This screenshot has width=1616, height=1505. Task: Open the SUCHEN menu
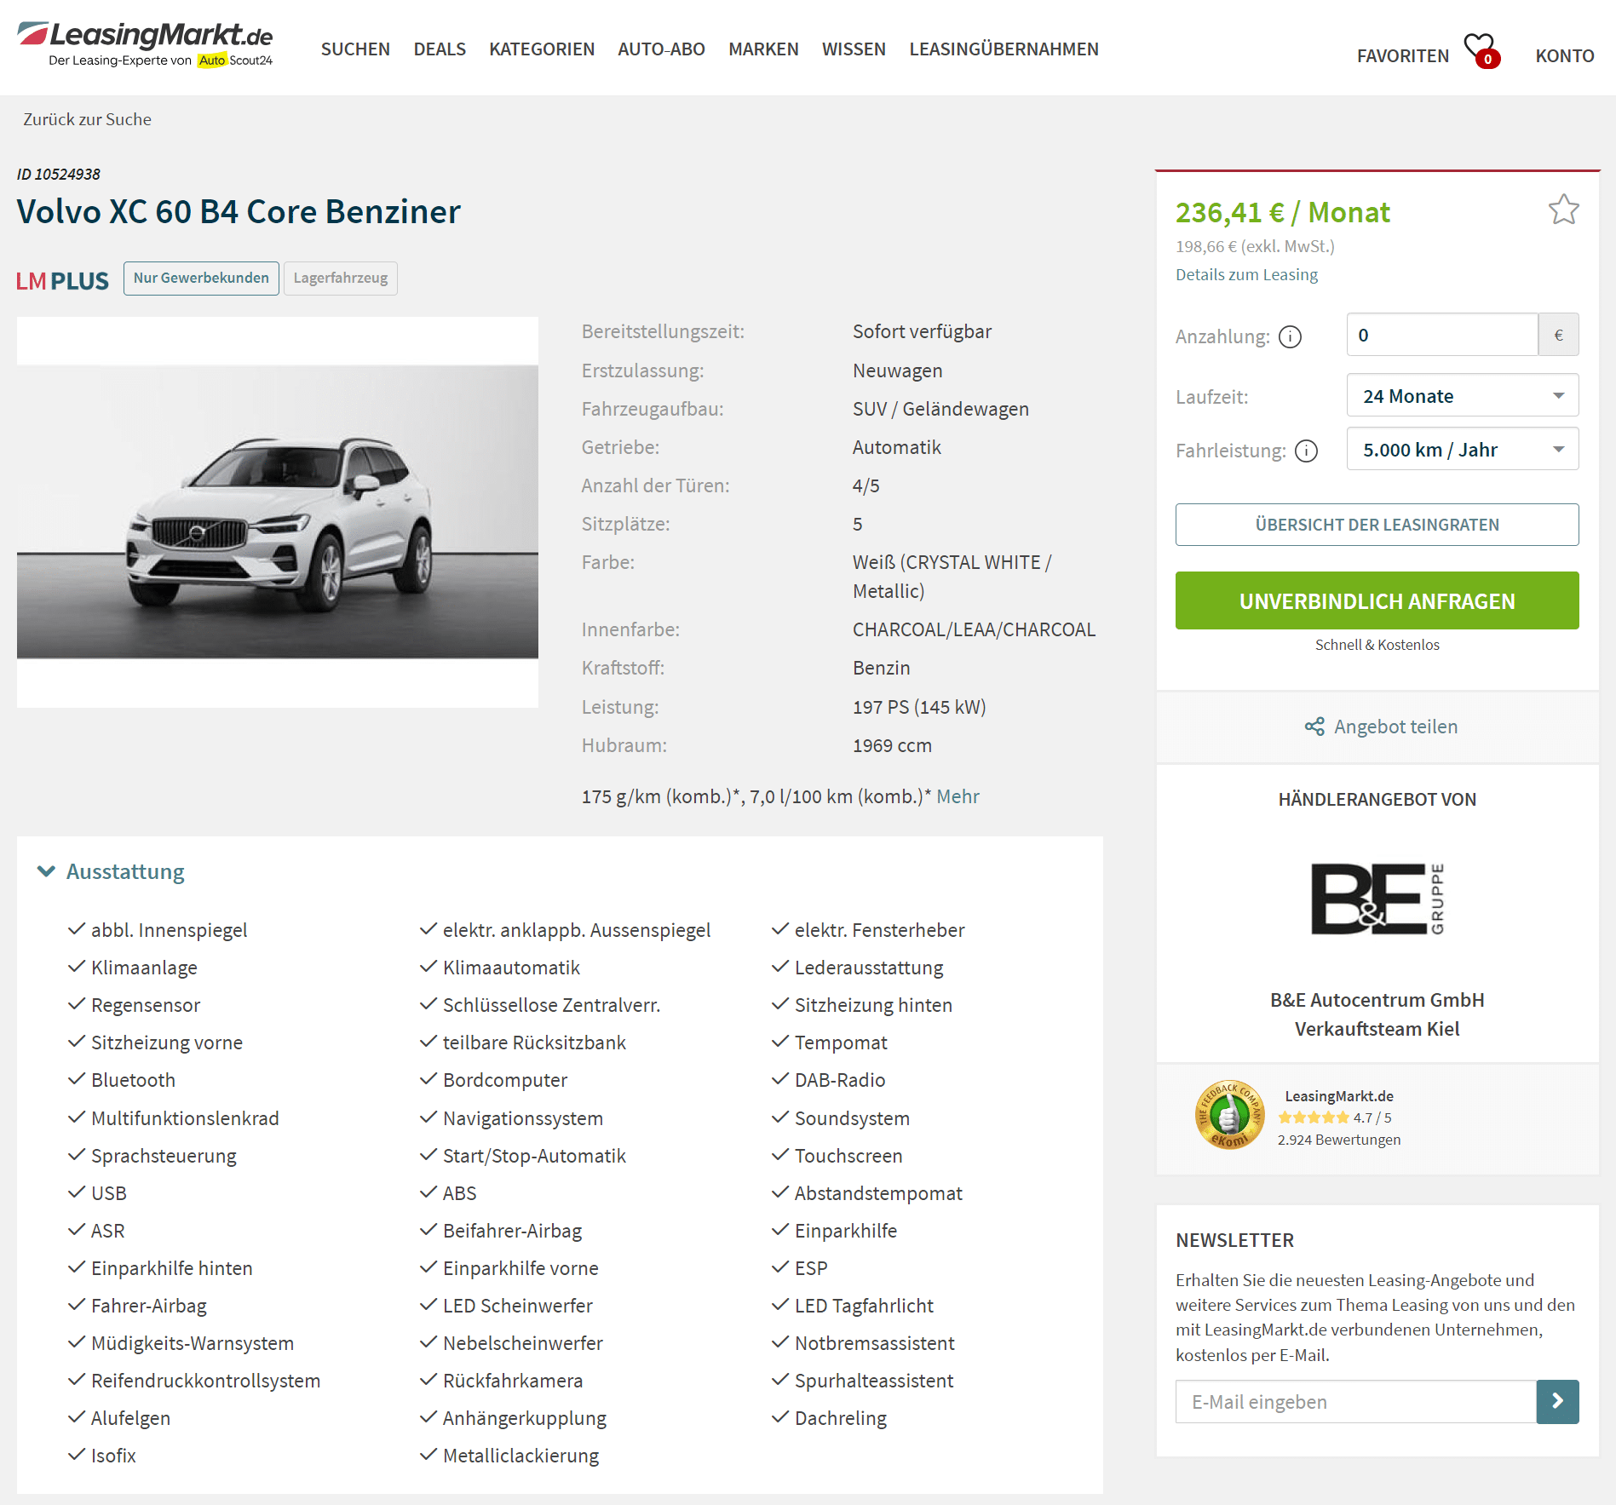[355, 49]
